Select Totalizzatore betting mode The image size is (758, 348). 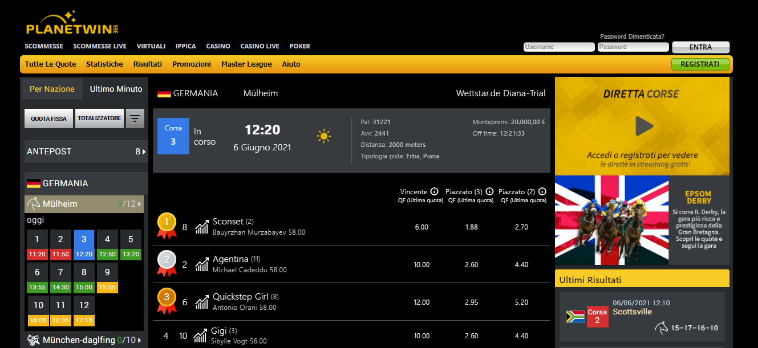pyautogui.click(x=99, y=118)
